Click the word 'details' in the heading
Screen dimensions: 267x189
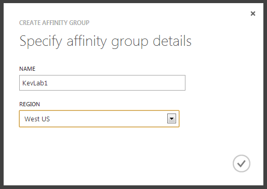(172, 41)
